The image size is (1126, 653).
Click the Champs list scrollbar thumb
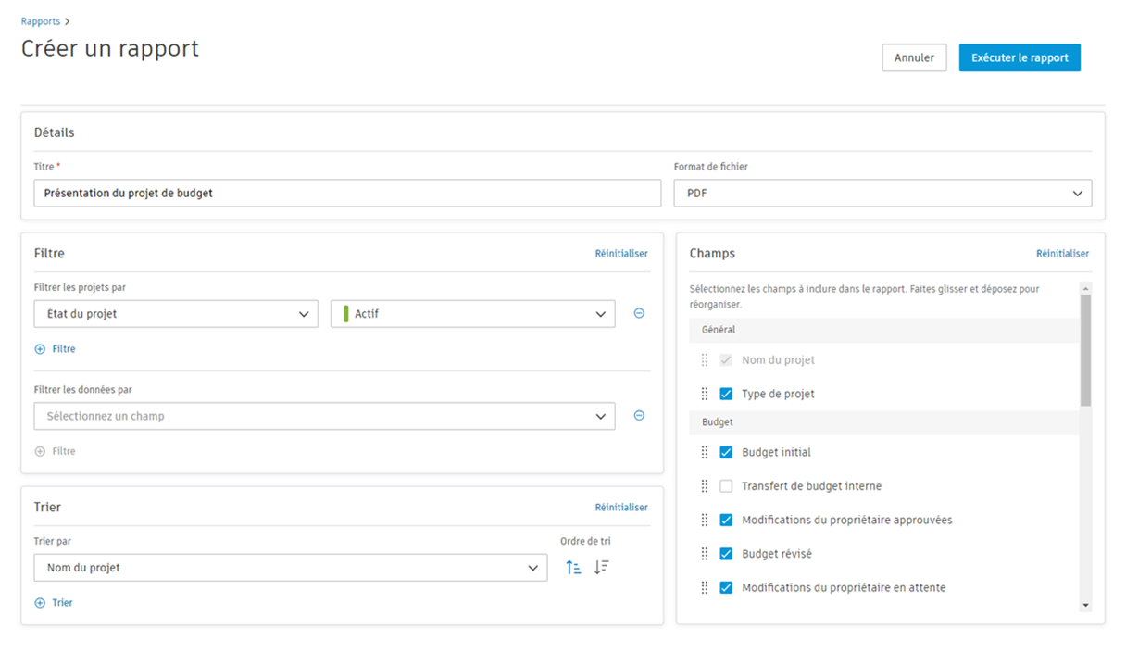point(1085,350)
